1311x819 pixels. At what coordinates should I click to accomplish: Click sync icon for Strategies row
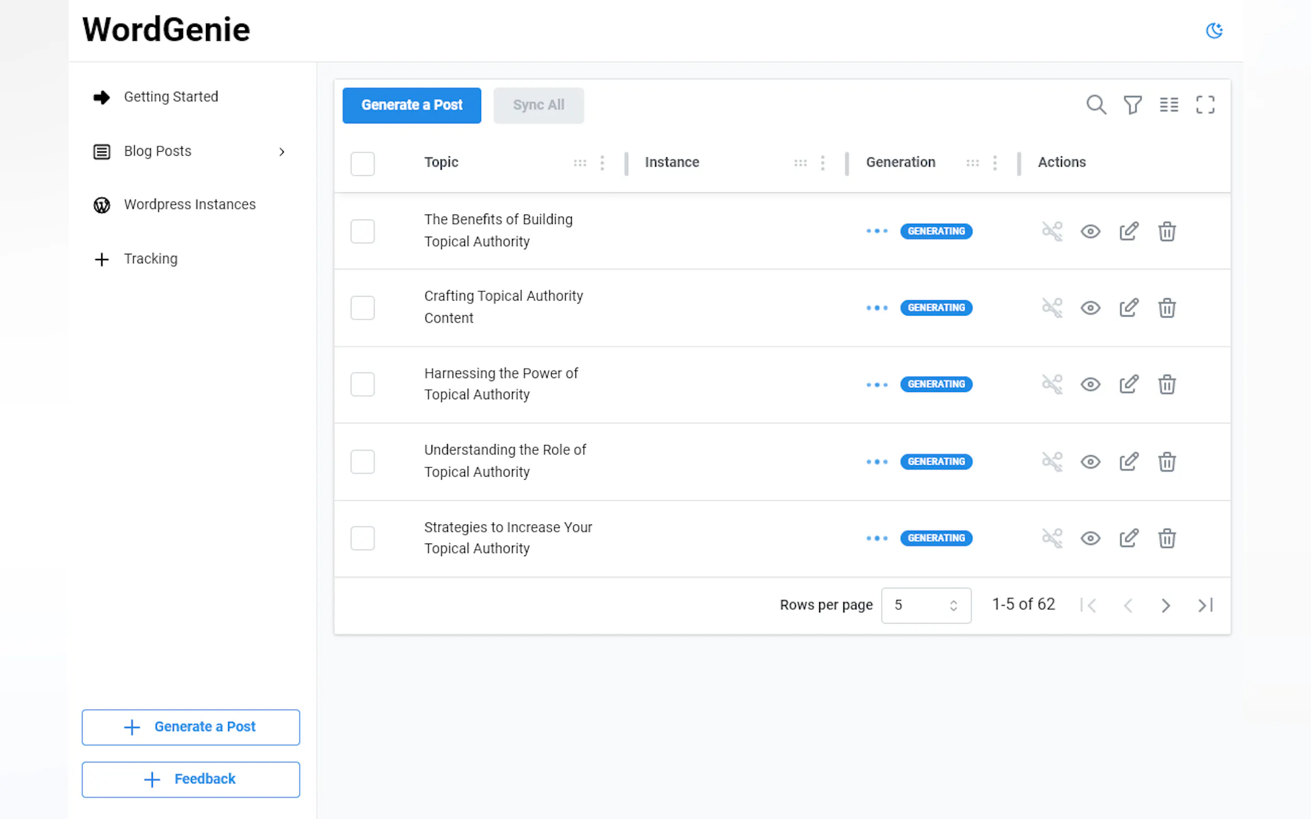click(x=1052, y=538)
